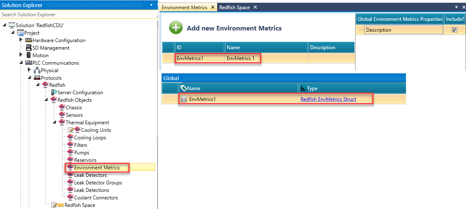Select the EnvMetrics1 row in ID table
466x209 pixels.
[x=190, y=58]
